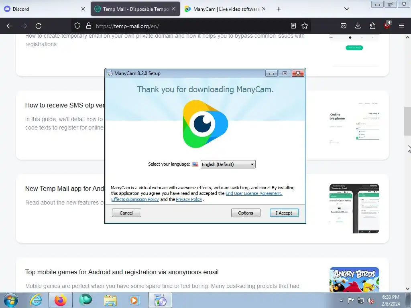Click the page vertical scrollbar thumb
411x308 pixels.
[x=407, y=121]
